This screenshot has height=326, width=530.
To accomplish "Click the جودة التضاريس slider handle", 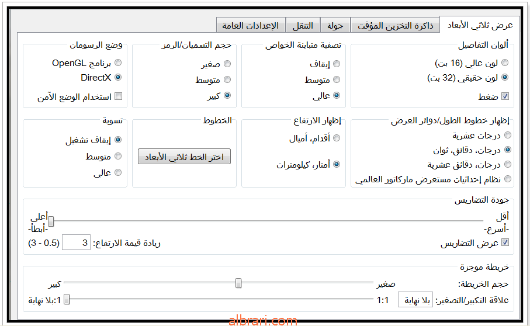I will click(51, 221).
